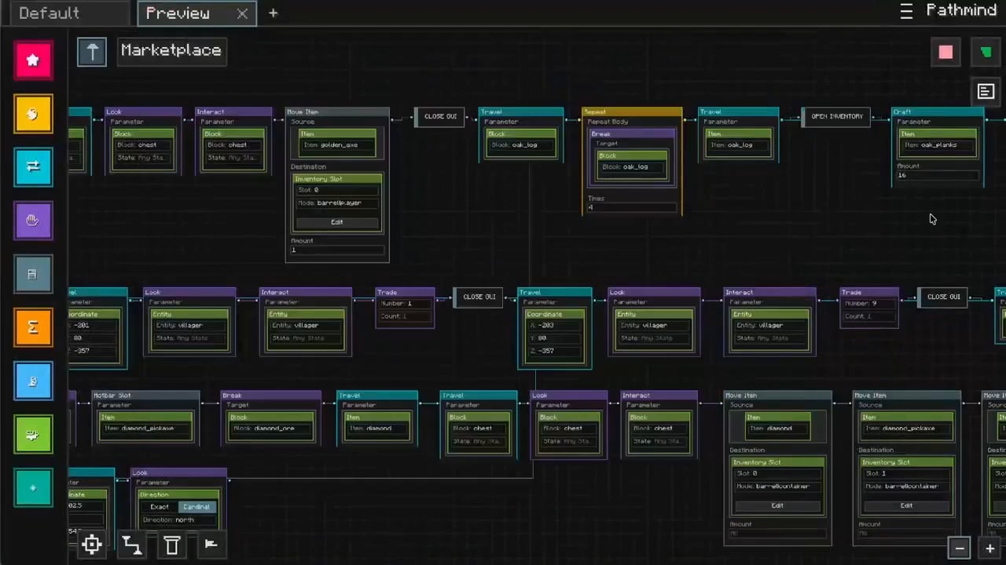
Task: Switch to the Default tab
Action: 49,13
